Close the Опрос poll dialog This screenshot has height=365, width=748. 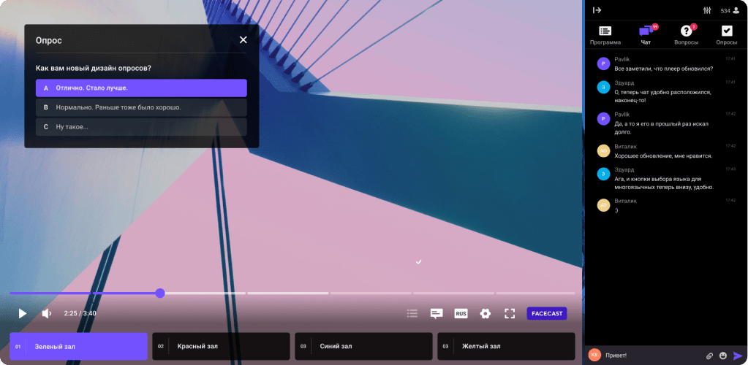click(243, 40)
